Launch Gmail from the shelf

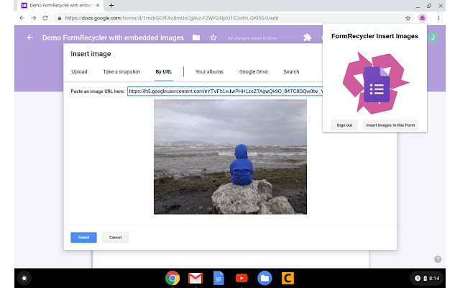pos(195,278)
